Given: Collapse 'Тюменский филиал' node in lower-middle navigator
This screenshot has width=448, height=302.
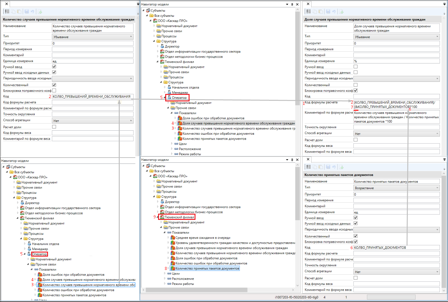Looking at the screenshot, I should point(158,217).
